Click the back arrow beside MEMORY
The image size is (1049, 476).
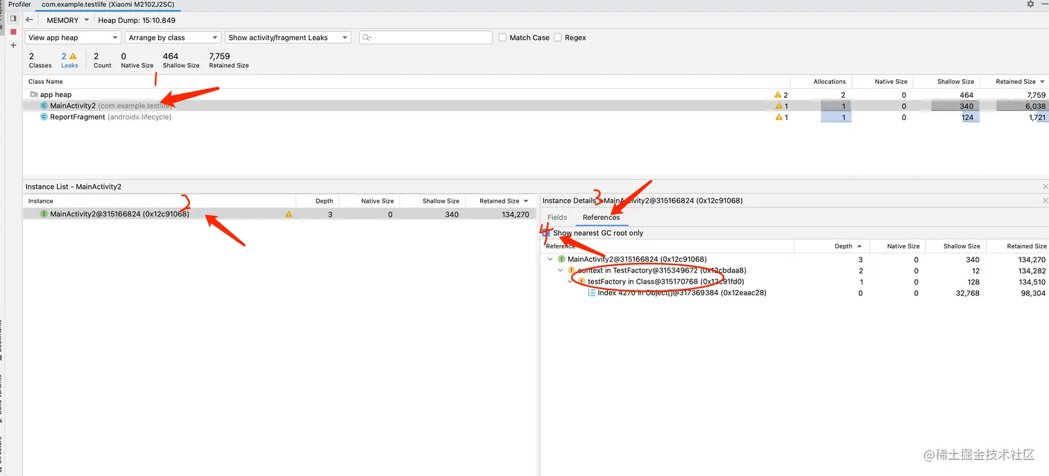pos(29,20)
